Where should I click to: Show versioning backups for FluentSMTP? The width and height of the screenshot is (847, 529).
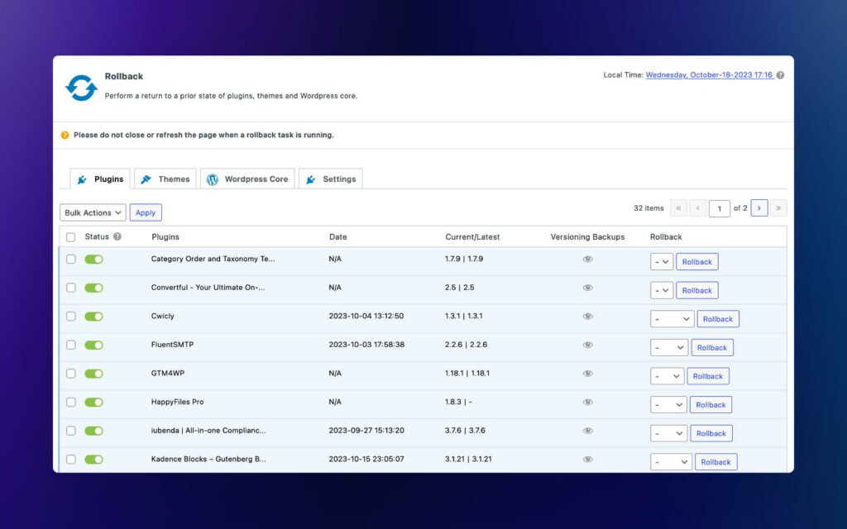pos(587,345)
